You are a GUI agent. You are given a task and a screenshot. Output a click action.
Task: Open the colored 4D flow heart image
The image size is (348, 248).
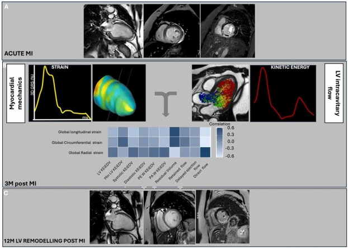[x=219, y=93]
